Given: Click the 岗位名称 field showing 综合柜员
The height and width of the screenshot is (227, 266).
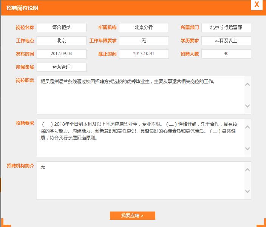Looking at the screenshot, I should pos(62,28).
